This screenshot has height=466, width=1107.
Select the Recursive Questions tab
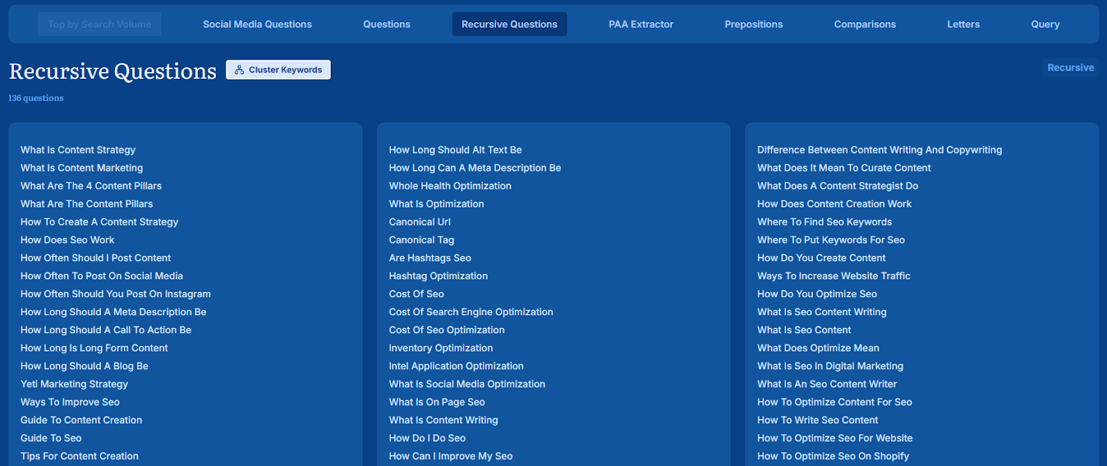509,24
